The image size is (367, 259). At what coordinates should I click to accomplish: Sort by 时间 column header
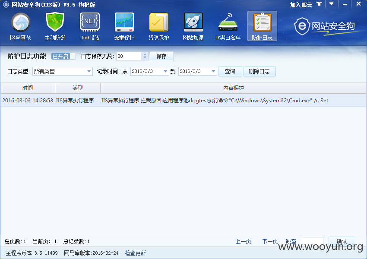point(28,88)
